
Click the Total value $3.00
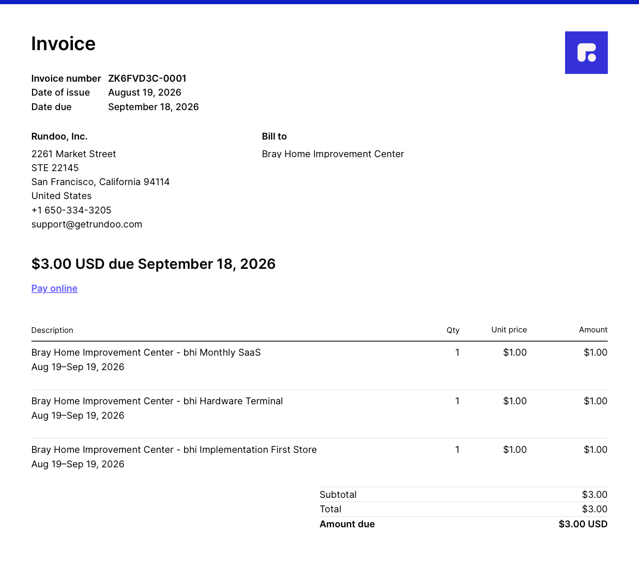point(595,509)
